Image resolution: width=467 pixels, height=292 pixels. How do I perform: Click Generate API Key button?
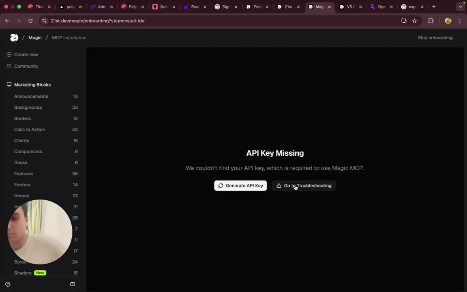[240, 186]
